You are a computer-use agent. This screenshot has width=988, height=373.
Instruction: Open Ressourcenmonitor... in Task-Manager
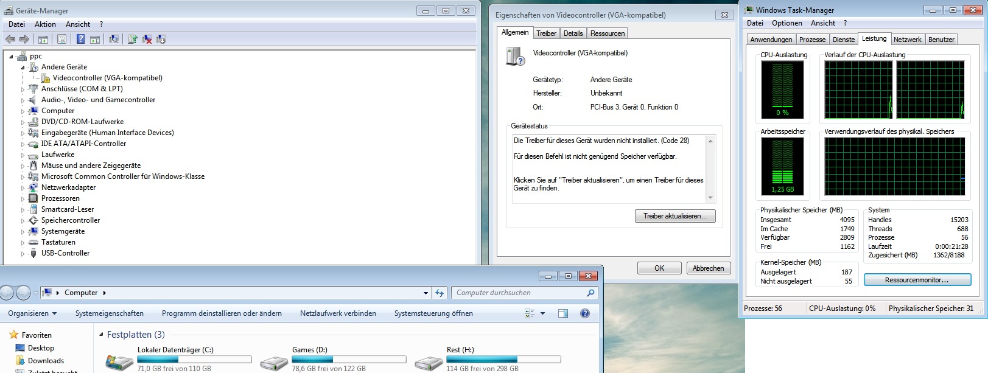click(917, 280)
